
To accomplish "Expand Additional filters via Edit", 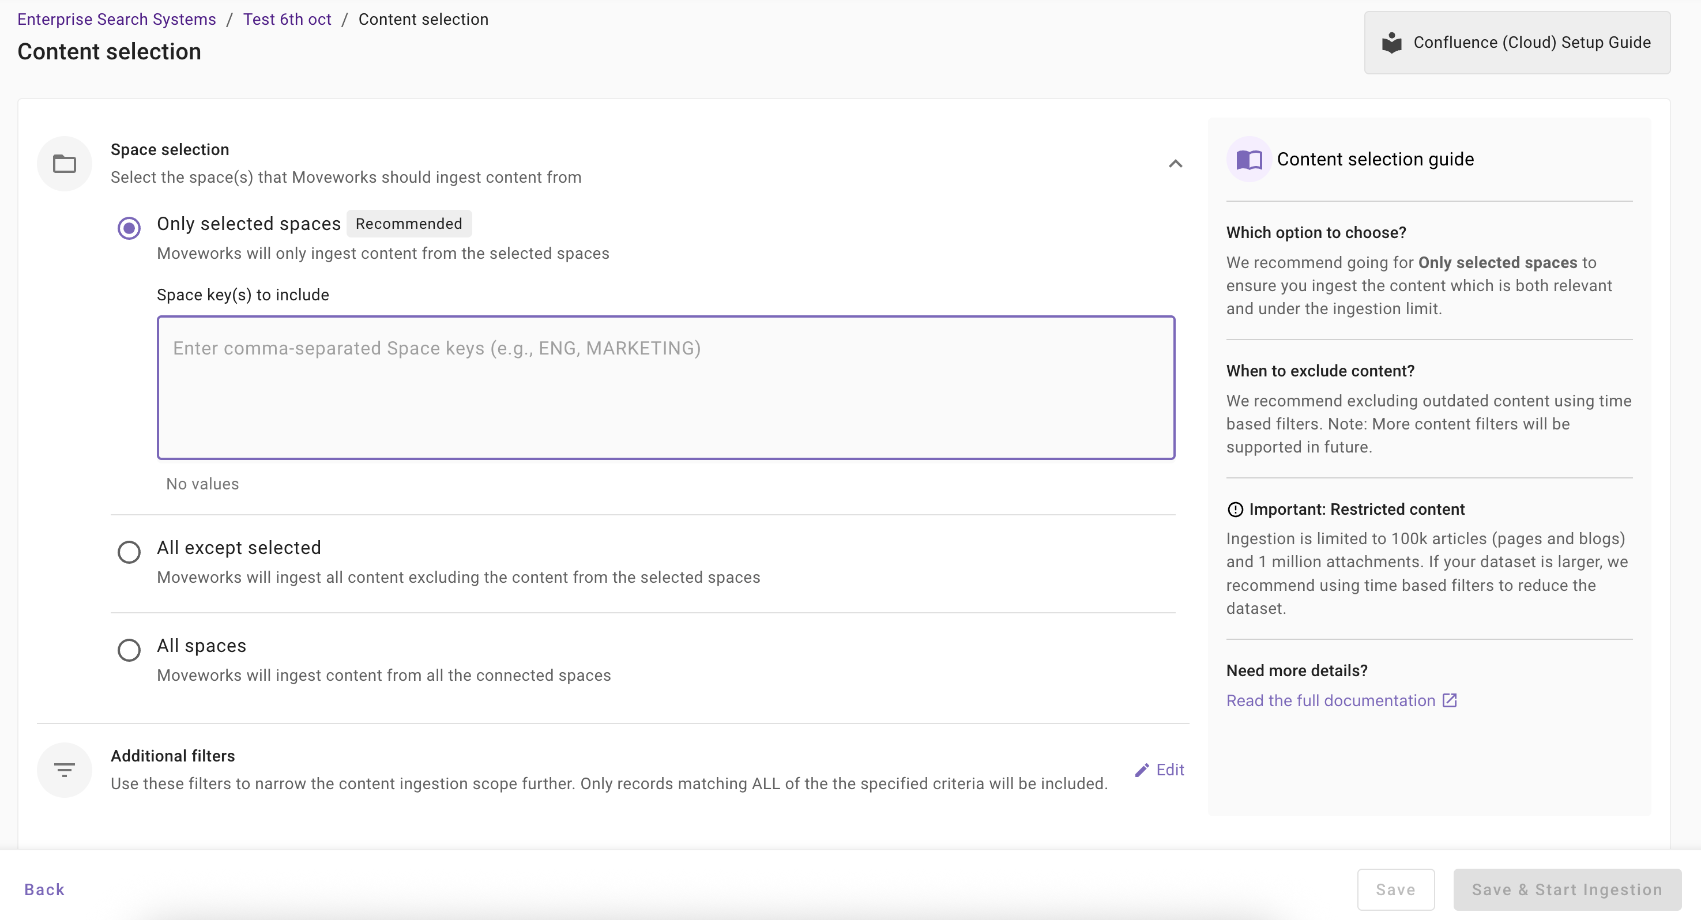I will click(1169, 770).
